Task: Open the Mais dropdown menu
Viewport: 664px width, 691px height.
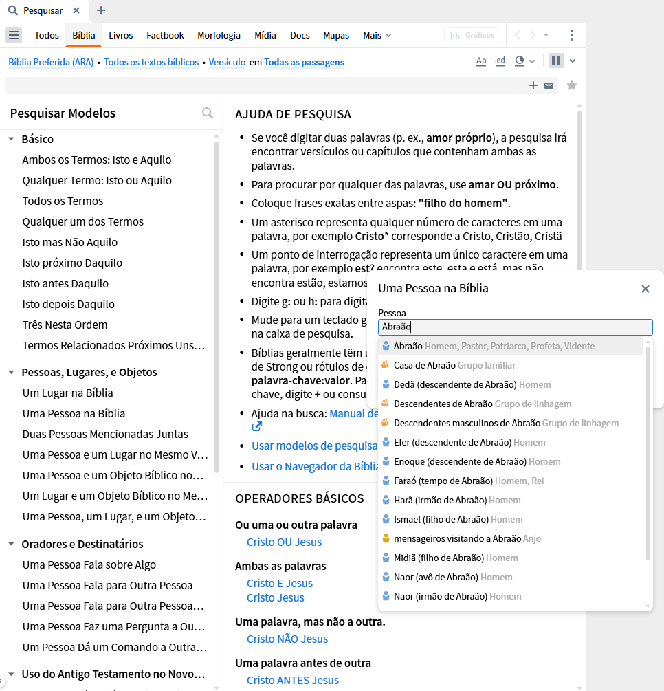Action: click(377, 35)
